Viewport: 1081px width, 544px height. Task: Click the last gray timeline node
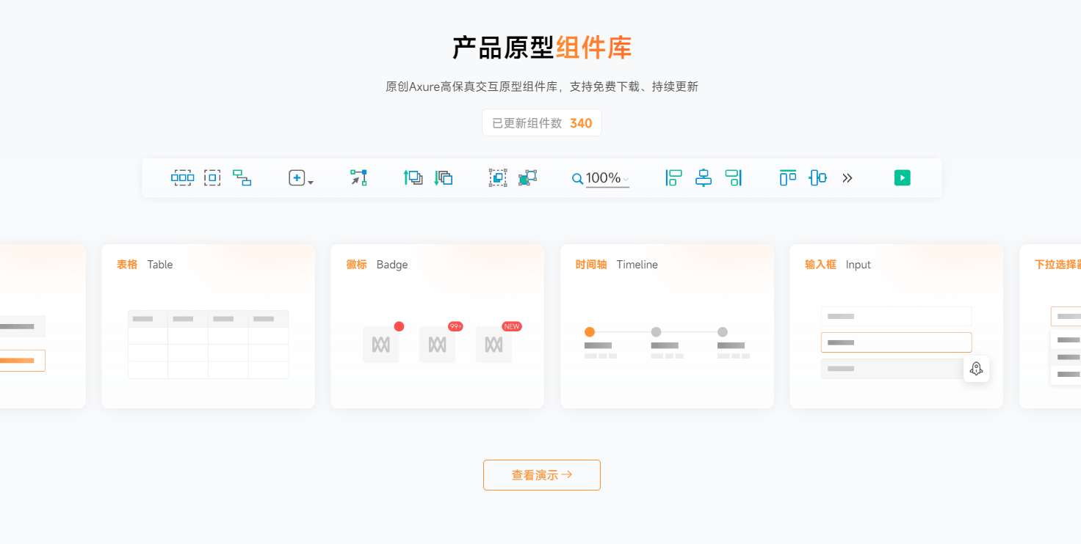(x=723, y=332)
